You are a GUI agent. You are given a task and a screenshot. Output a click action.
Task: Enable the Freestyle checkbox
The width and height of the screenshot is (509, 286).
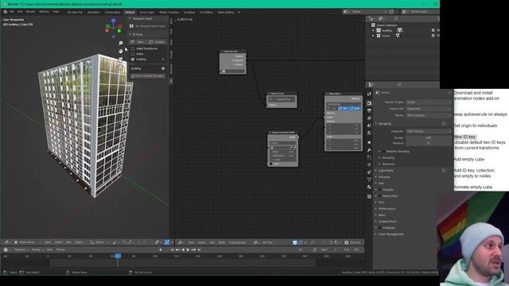click(x=380, y=228)
